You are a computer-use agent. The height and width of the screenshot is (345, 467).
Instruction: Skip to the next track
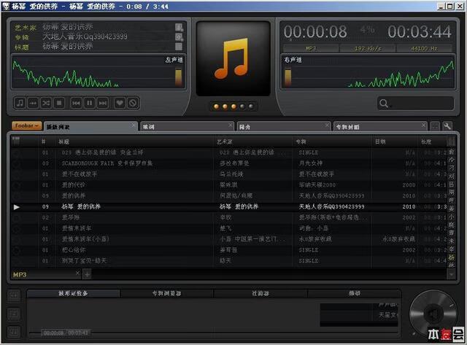pyautogui.click(x=102, y=103)
